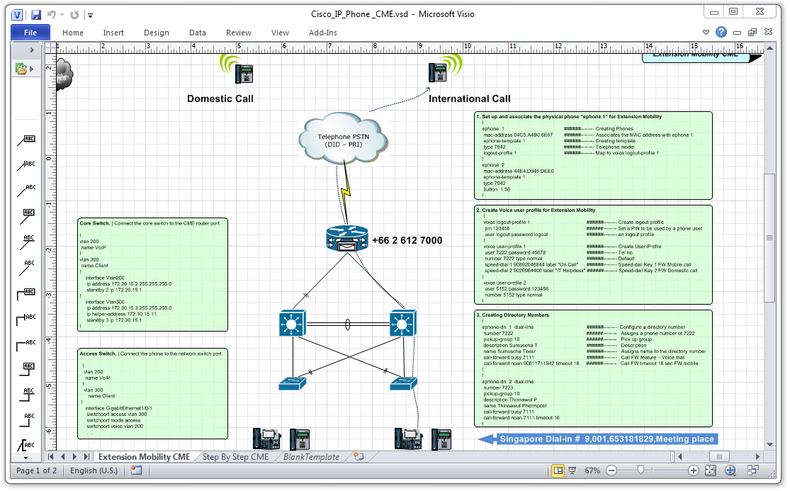Expand the Shapes pane chevron
790x491 pixels.
32,50
